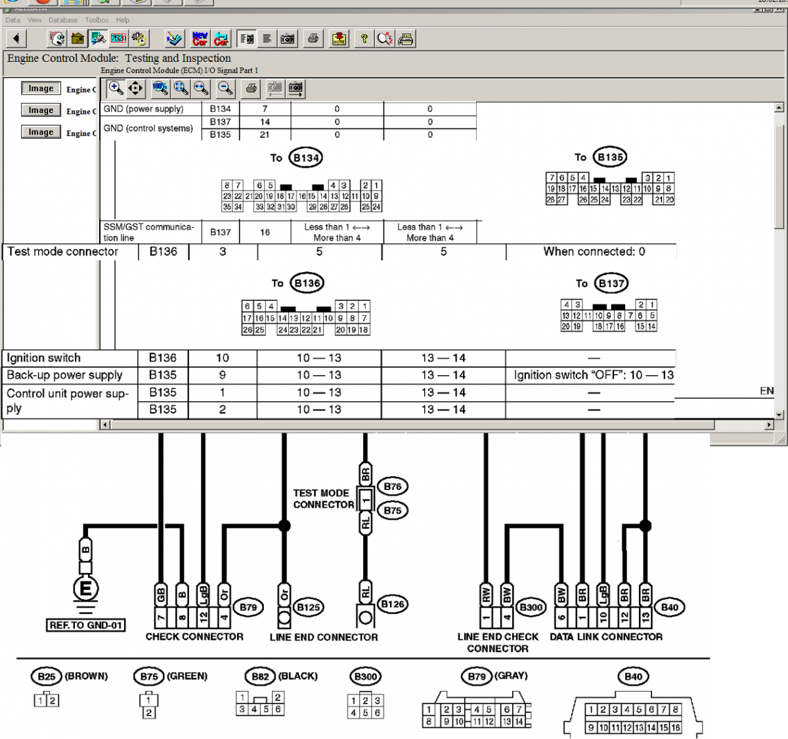Screen dimensions: 788x739
Task: Click the horizontal scrollbar left arrow
Action: (105, 425)
